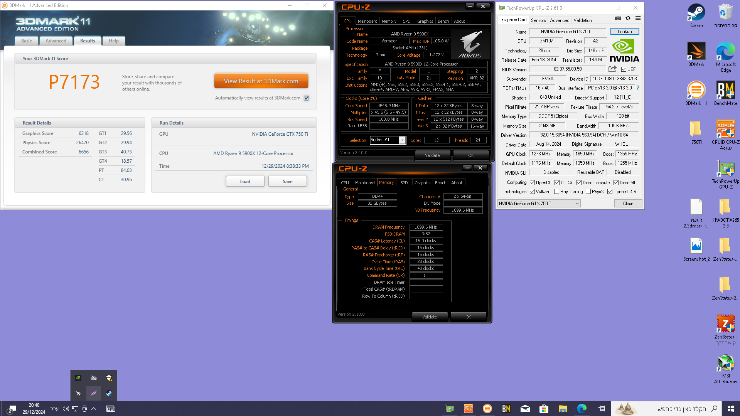Open the notification center icon in taskbar
The width and height of the screenshot is (740, 416).
(12, 409)
